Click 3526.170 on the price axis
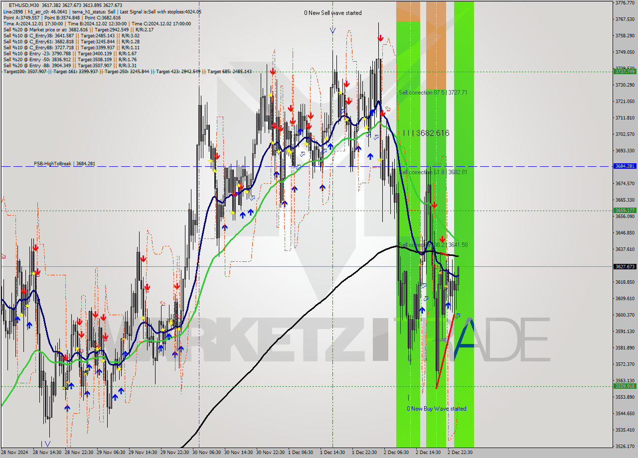638x458 pixels. pyautogui.click(x=625, y=447)
